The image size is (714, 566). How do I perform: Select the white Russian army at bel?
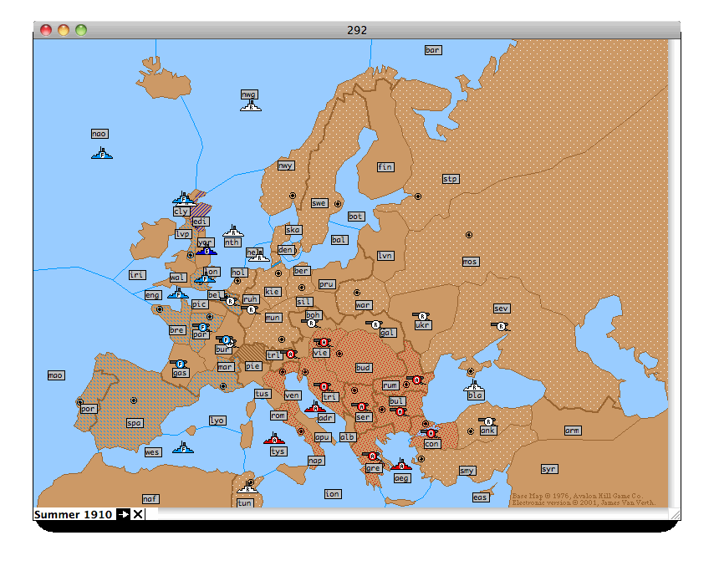click(230, 301)
